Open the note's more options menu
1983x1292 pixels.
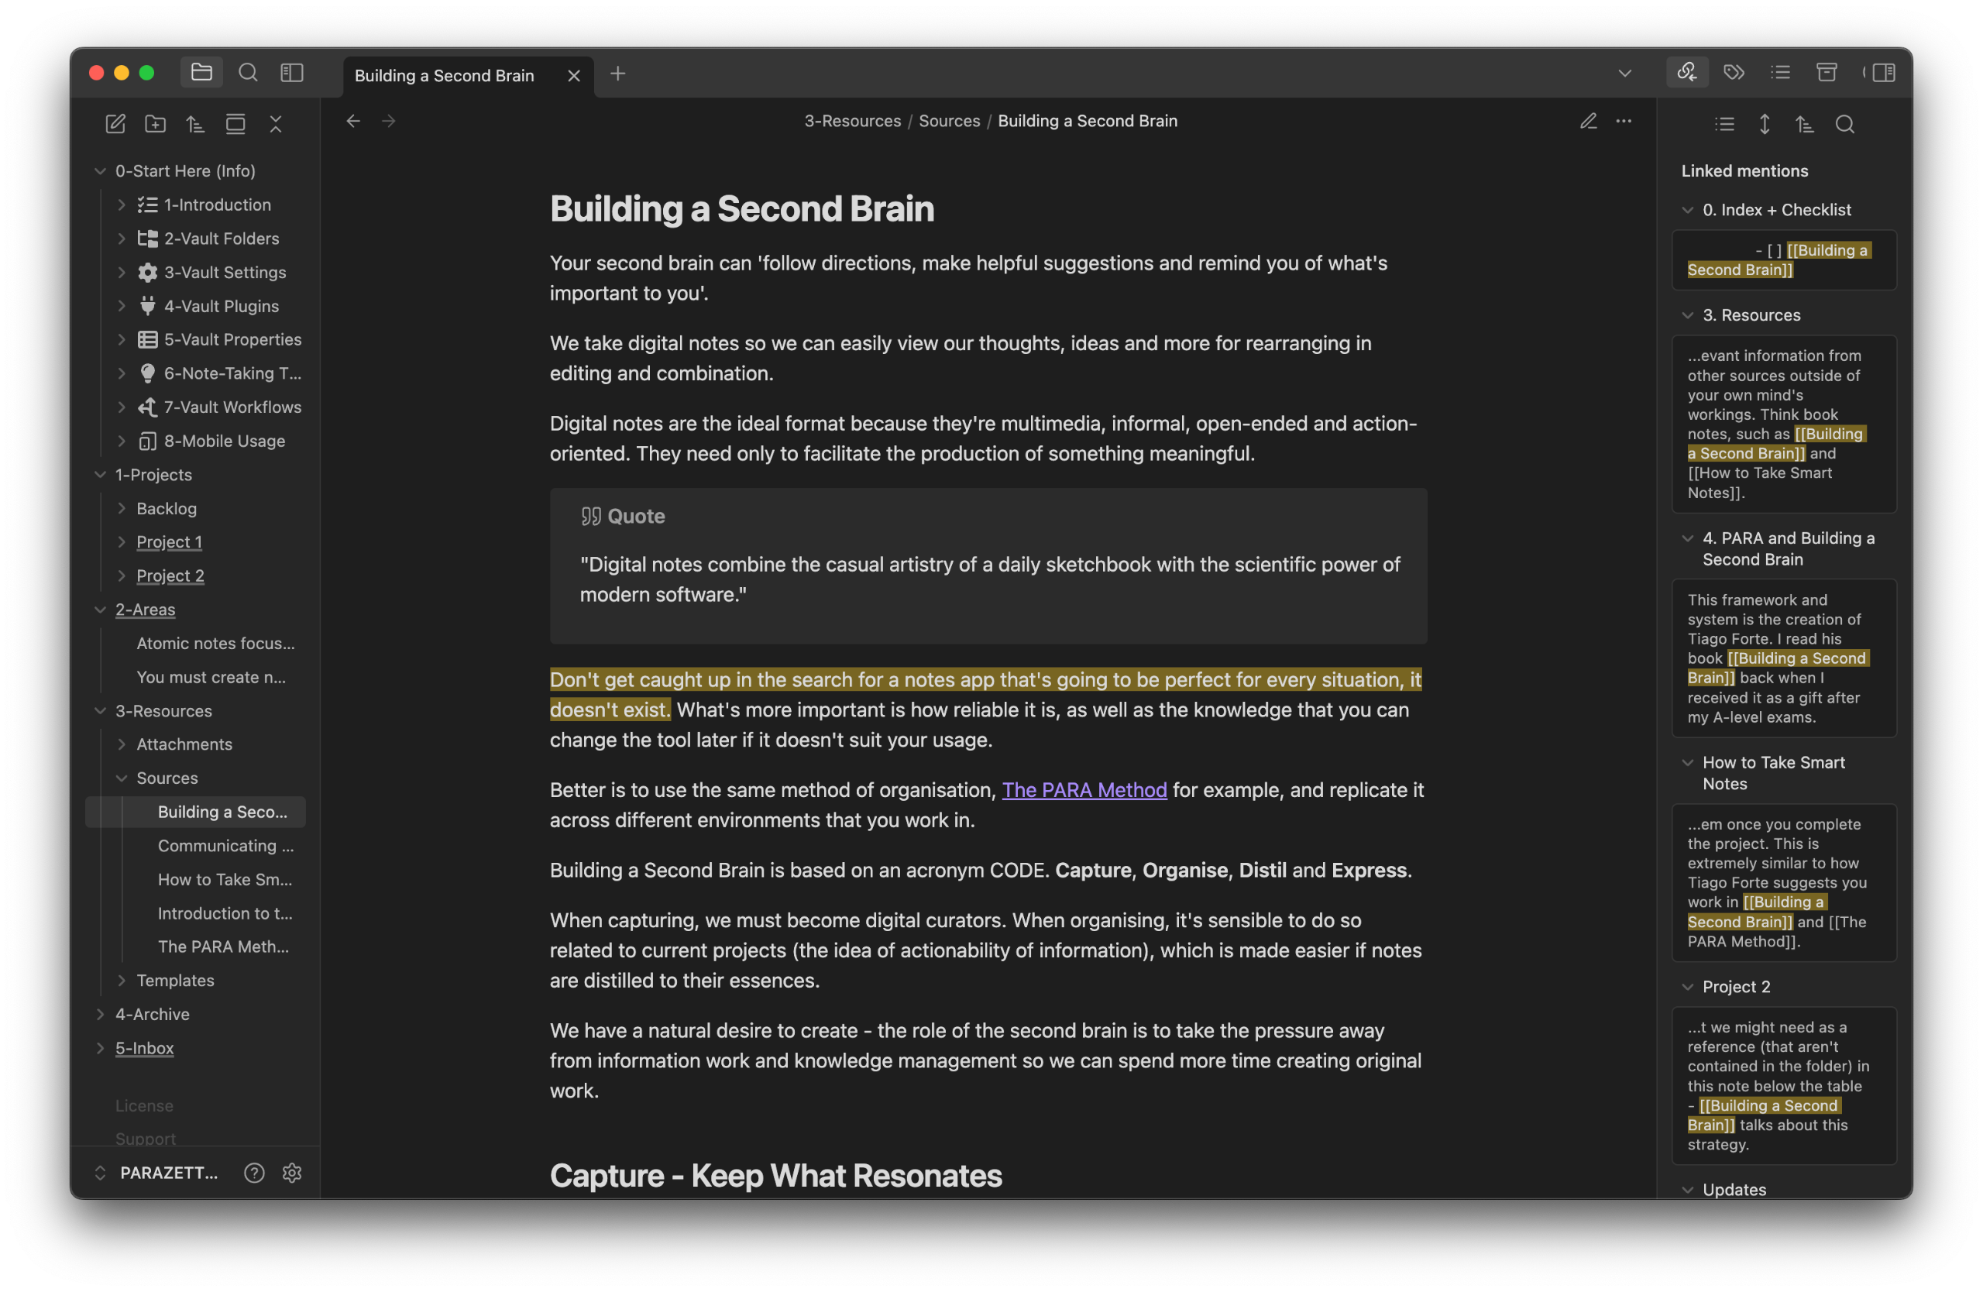pos(1624,121)
